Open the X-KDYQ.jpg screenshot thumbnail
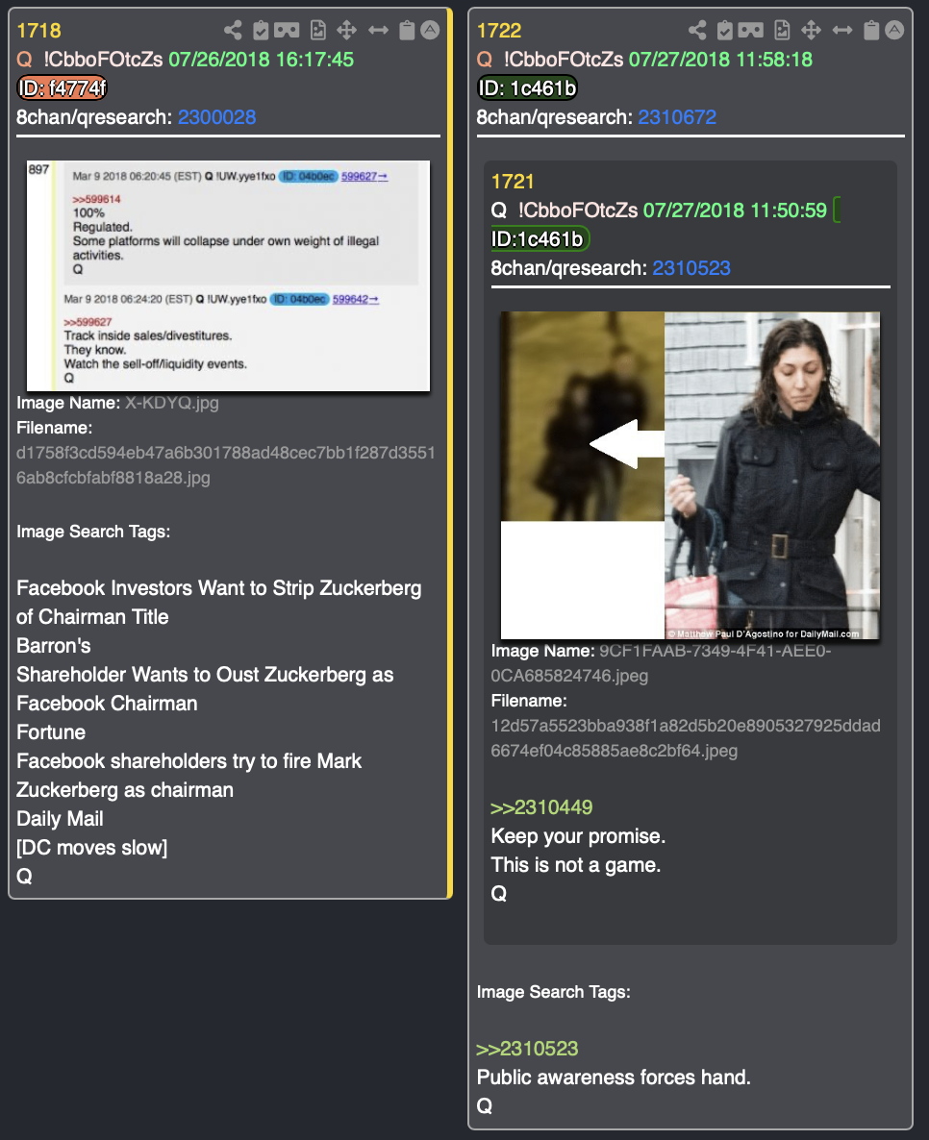The width and height of the screenshot is (929, 1140). click(229, 276)
